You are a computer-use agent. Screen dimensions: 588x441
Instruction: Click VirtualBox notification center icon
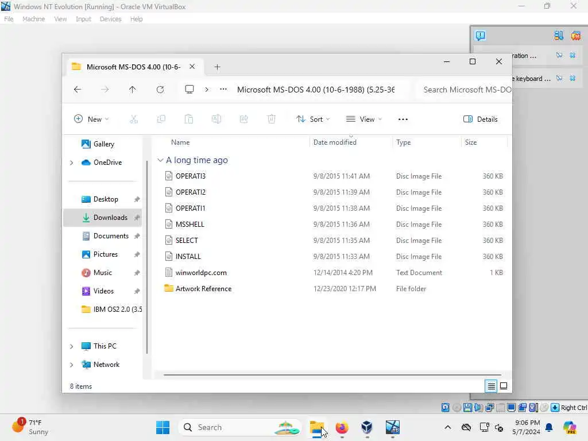click(480, 36)
